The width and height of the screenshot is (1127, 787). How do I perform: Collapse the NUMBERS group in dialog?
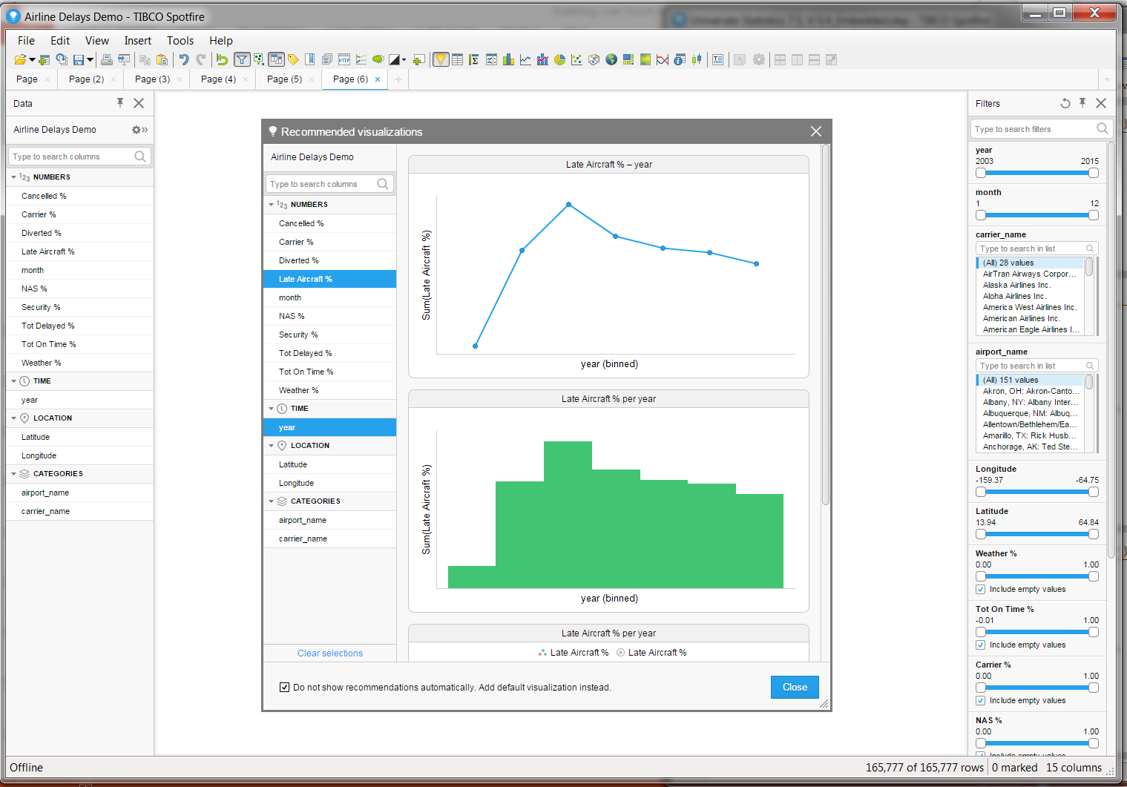271,205
